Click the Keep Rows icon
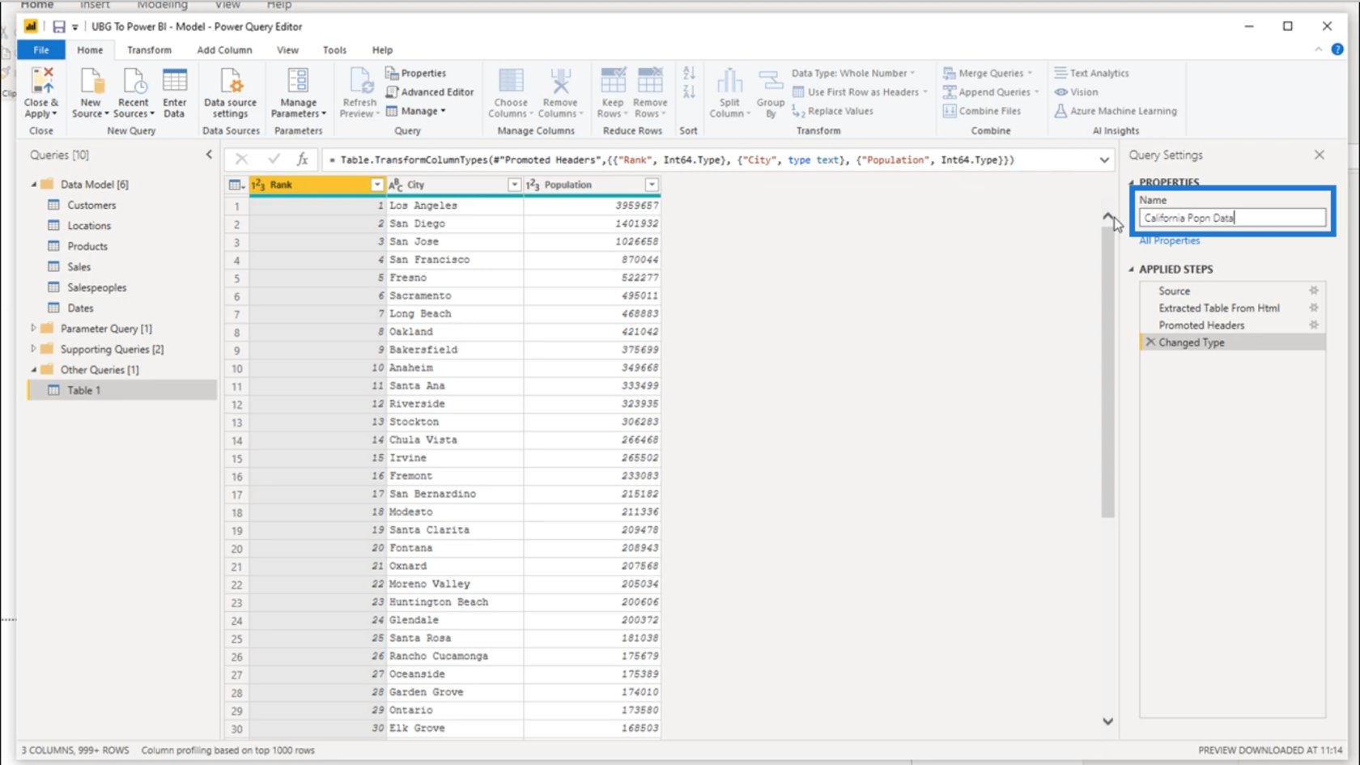 tap(613, 81)
